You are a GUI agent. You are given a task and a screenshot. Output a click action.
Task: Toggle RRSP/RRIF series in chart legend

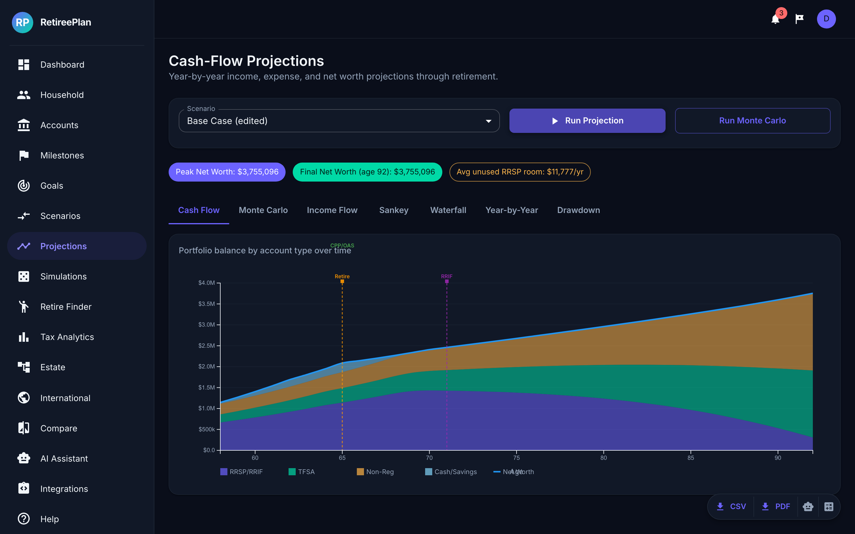[242, 472]
